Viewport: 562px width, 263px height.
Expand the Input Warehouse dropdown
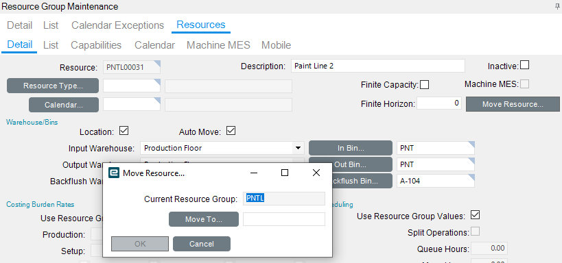pyautogui.click(x=298, y=148)
